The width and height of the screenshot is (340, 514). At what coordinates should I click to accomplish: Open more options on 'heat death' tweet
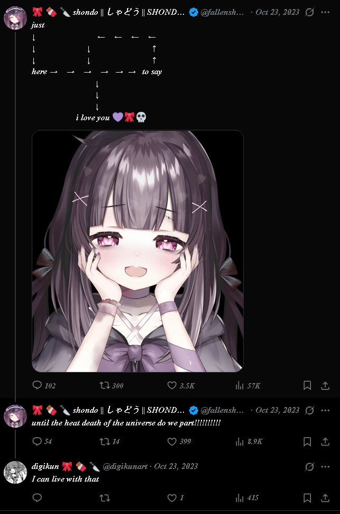click(325, 410)
